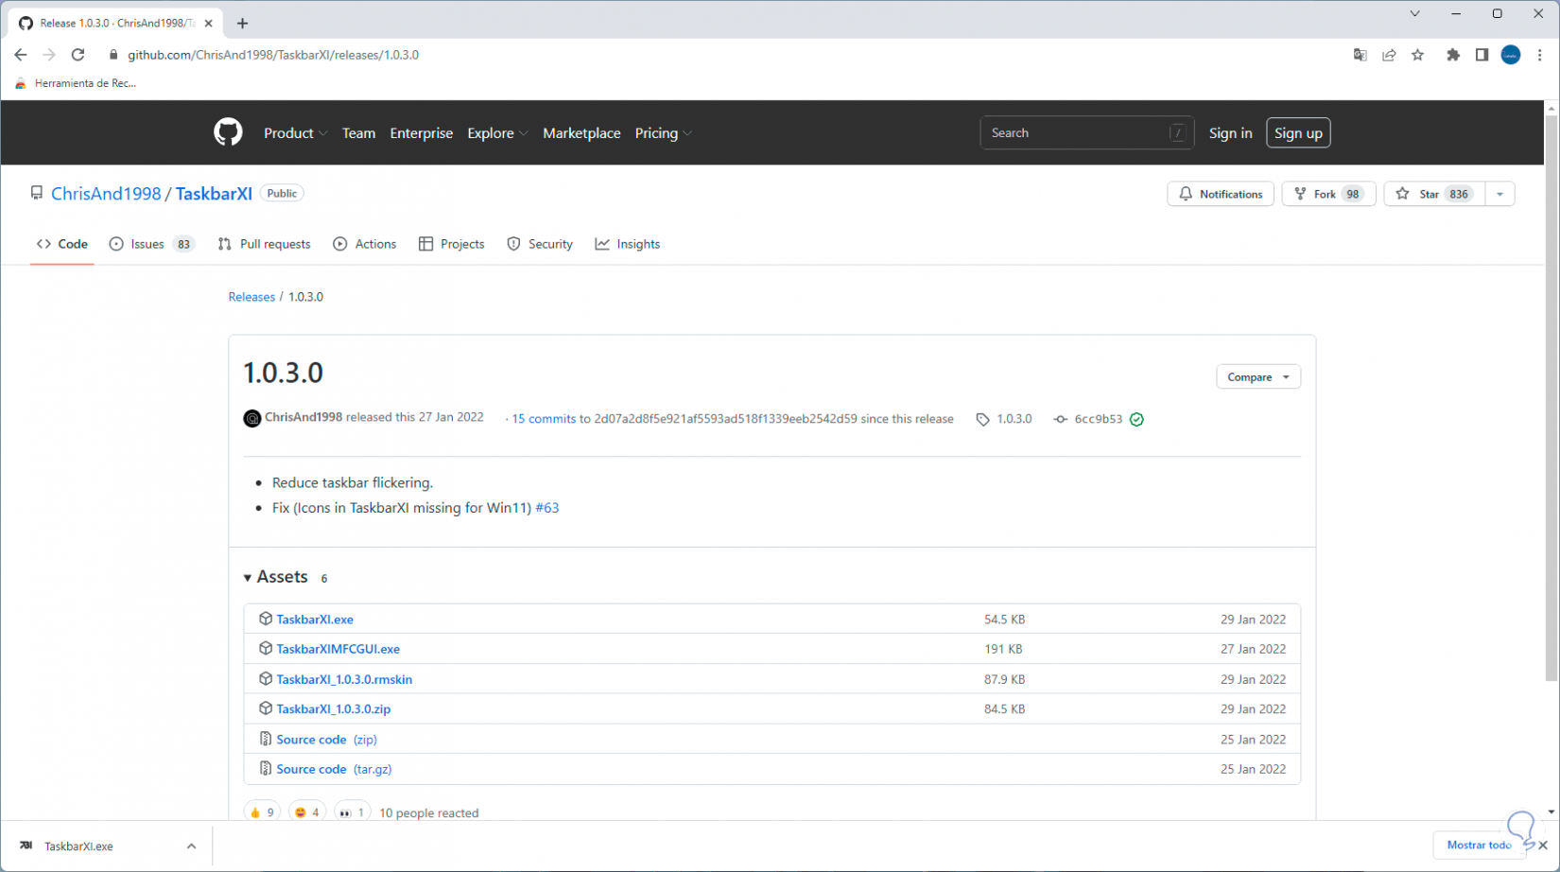
Task: Open the Projects tab
Action: tap(451, 244)
